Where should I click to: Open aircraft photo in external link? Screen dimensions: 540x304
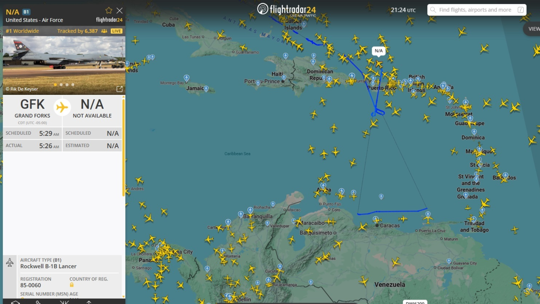tap(119, 89)
